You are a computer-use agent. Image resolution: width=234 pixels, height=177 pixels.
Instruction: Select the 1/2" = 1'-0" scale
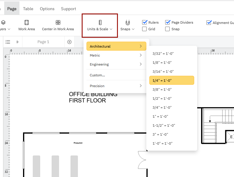tap(162, 99)
